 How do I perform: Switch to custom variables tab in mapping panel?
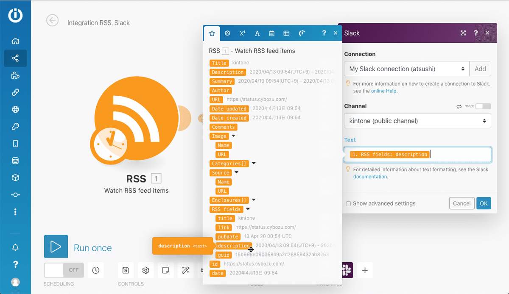click(x=302, y=33)
